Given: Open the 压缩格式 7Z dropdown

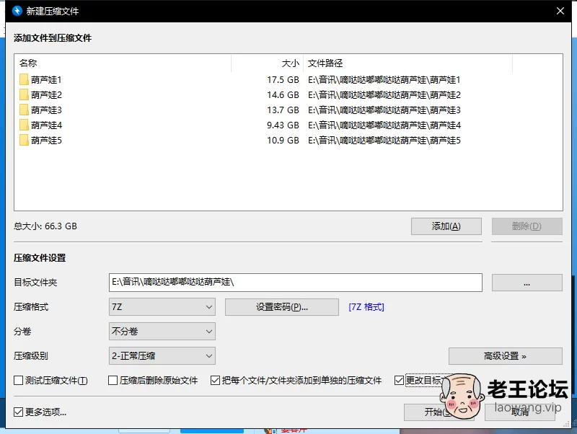Looking at the screenshot, I should point(162,307).
